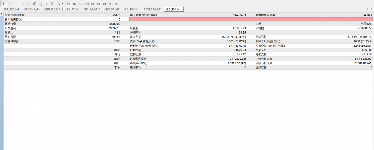Image resolution: width=374 pixels, height=150 pixels.
Task: Select the Fibonacci retracement tool
Action: tap(41, 4)
